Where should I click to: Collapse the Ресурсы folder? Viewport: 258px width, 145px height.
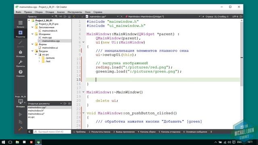[x=32, y=51]
